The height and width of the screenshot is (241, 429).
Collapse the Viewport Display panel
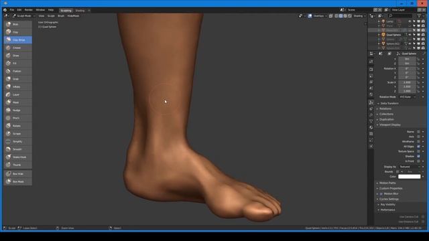point(389,125)
